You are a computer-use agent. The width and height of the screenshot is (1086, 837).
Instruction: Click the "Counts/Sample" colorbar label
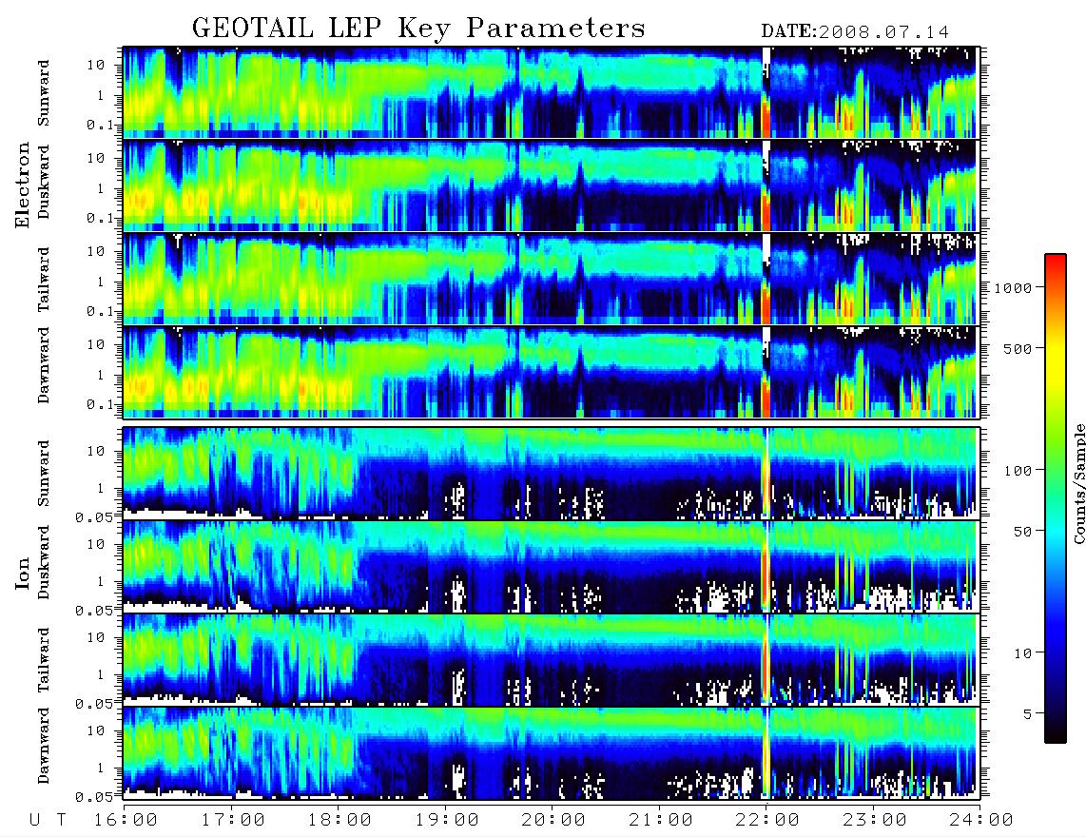1078,484
